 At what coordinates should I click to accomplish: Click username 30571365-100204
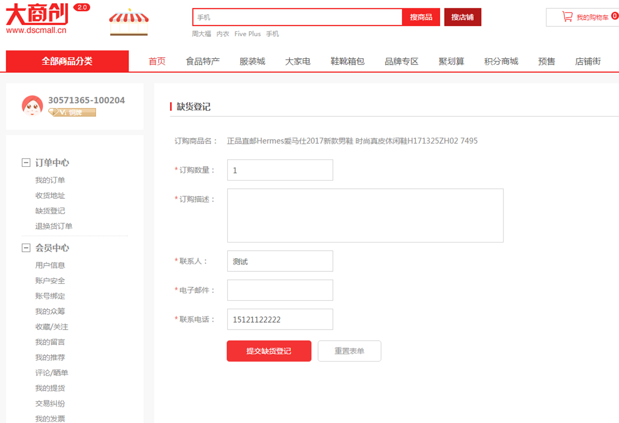pos(87,100)
